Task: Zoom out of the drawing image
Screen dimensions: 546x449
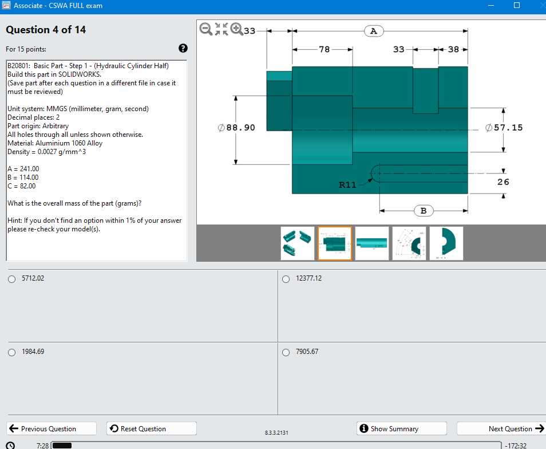Action: (206, 29)
